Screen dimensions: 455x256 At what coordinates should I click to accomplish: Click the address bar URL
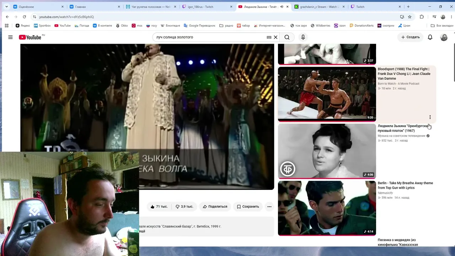click(x=66, y=17)
